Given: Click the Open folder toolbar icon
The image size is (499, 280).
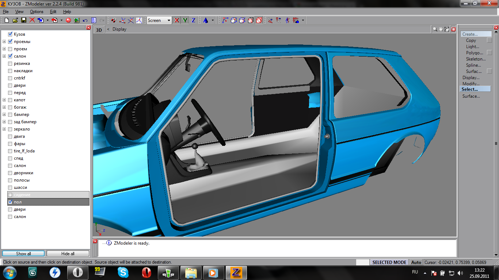Looking at the screenshot, I should pyautogui.click(x=15, y=20).
